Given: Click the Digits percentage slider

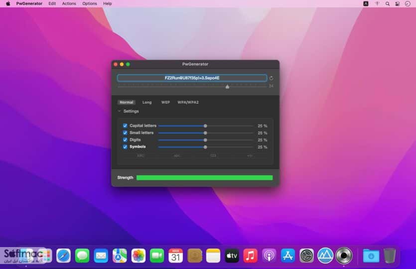Looking at the screenshot, I should coord(206,140).
